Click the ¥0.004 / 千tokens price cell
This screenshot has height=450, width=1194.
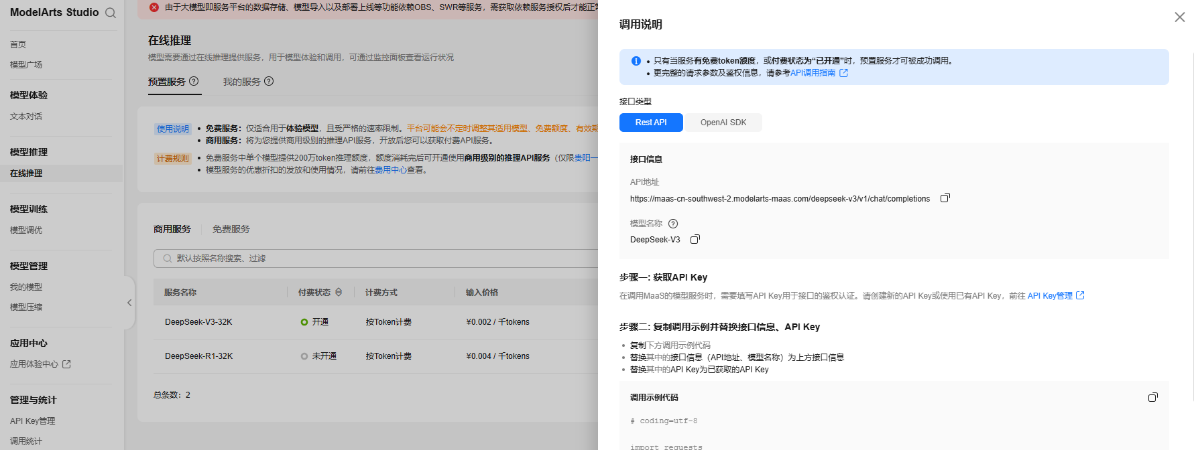pyautogui.click(x=498, y=356)
